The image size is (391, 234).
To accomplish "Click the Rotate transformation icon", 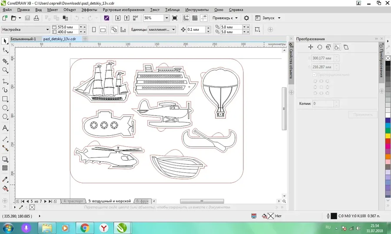I will pos(319,47).
